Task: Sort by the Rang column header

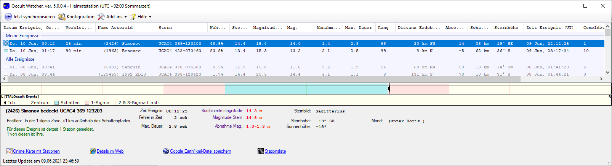Action: click(383, 28)
